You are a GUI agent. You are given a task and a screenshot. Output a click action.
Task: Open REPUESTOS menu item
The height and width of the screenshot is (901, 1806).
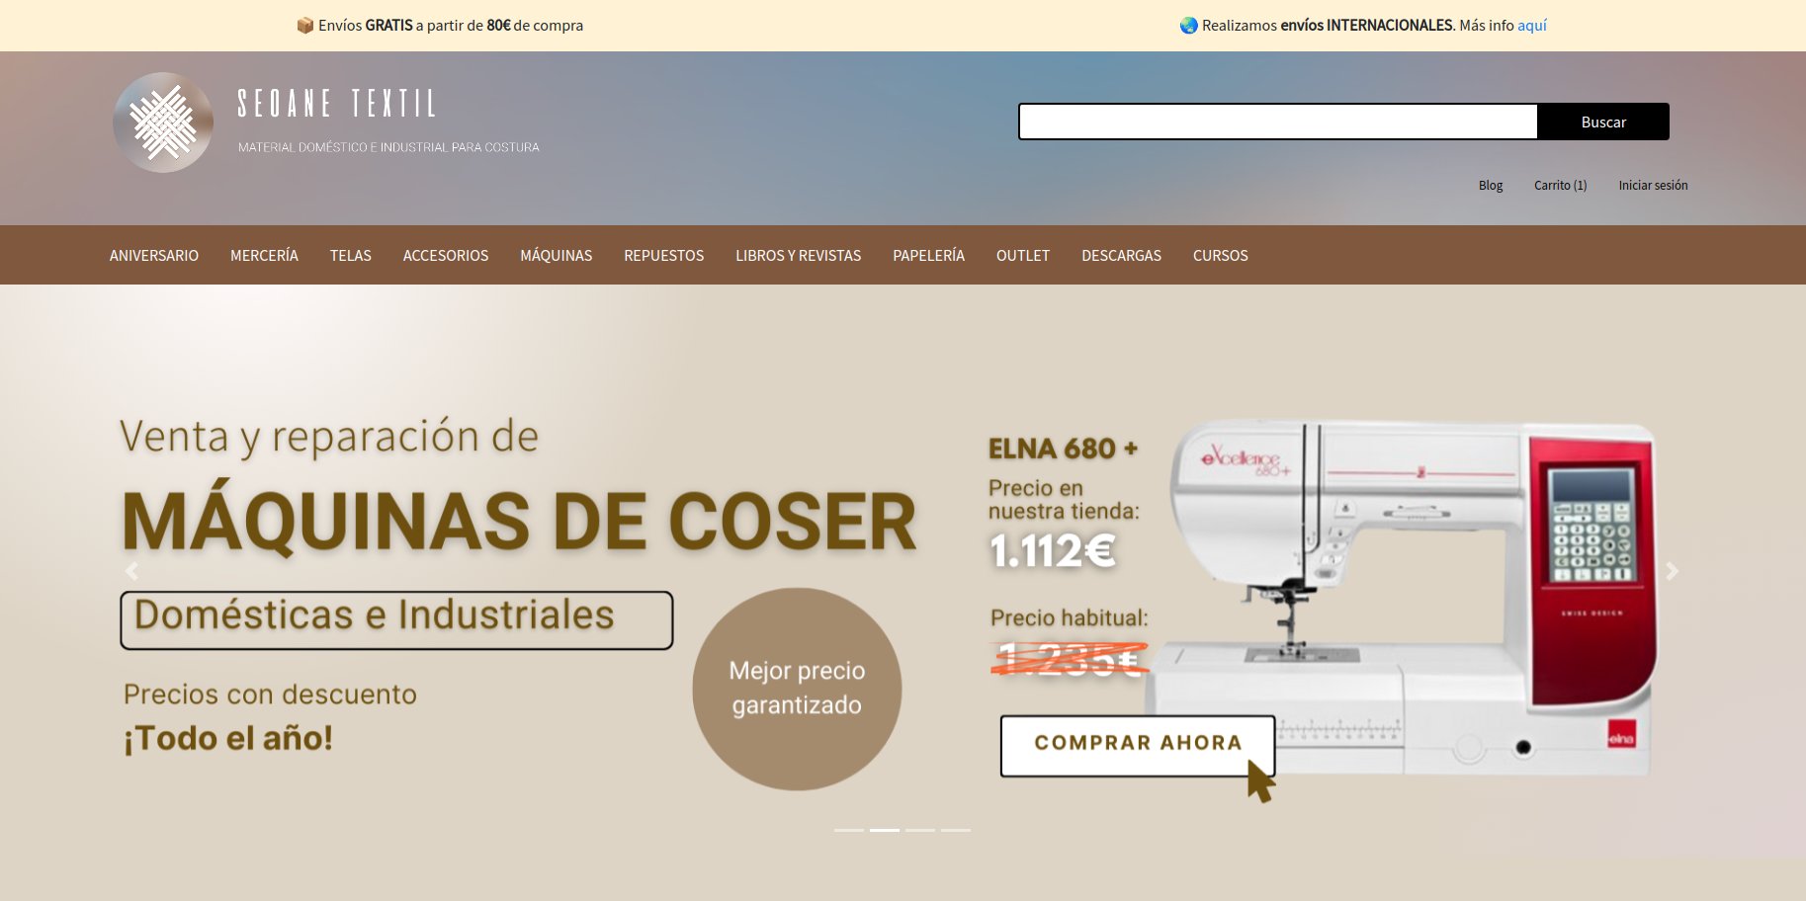click(x=664, y=256)
